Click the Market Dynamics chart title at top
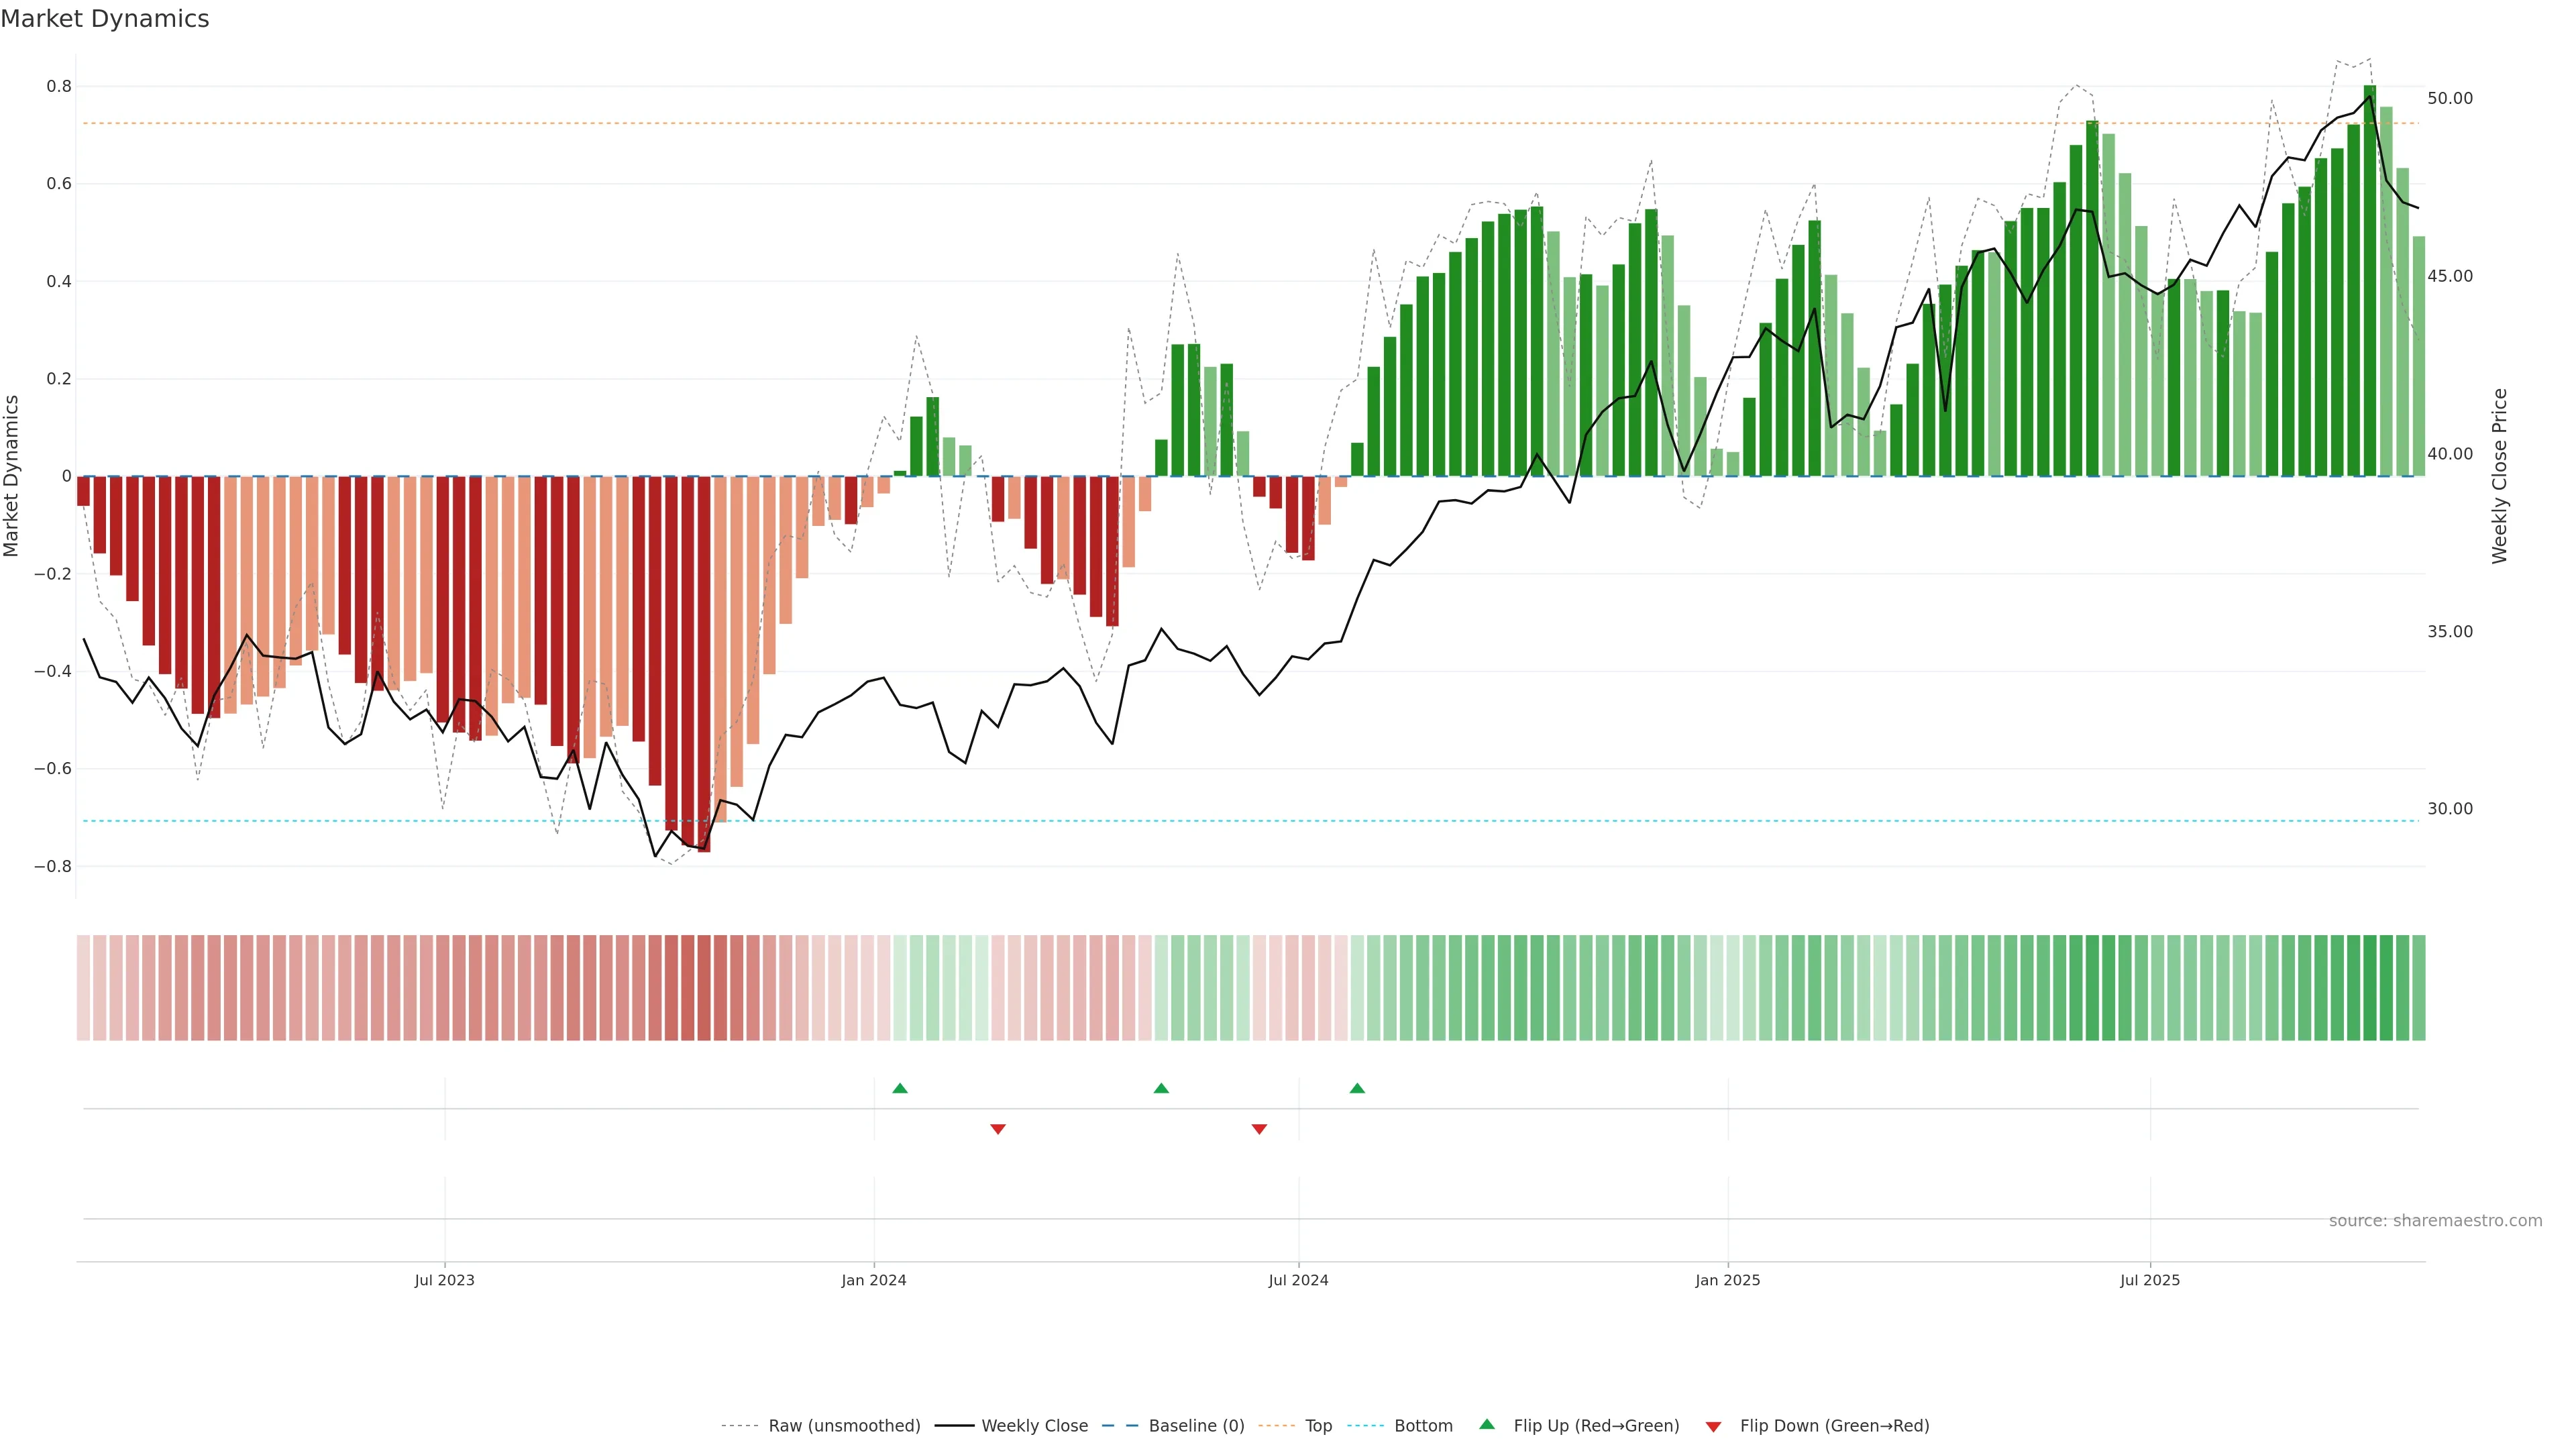The width and height of the screenshot is (2576, 1449). point(105,19)
